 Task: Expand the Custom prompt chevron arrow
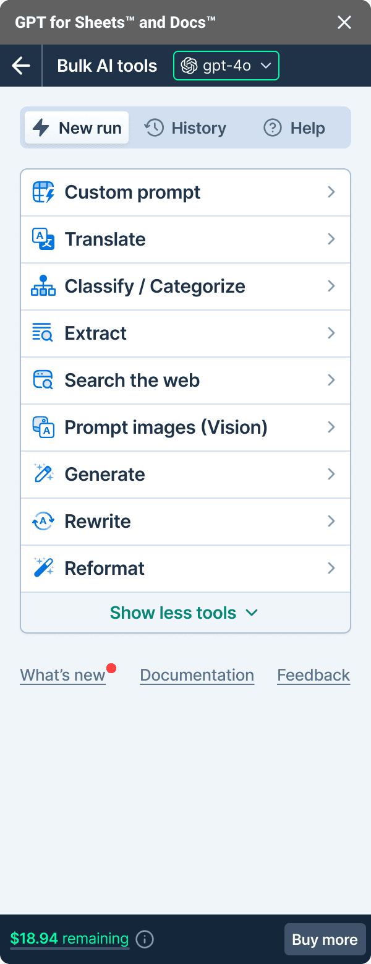tap(331, 192)
